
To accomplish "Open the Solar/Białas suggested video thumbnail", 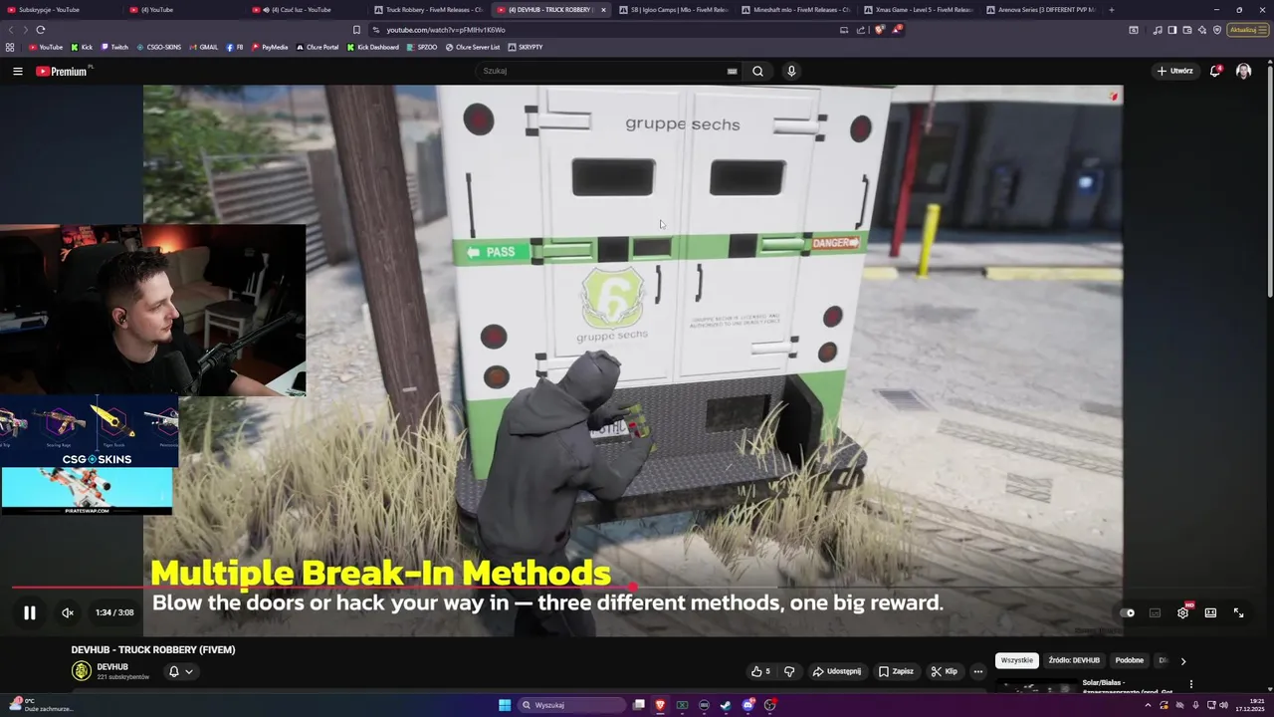I will [x=1035, y=687].
